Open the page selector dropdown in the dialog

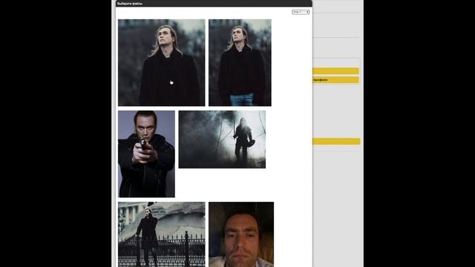point(301,12)
